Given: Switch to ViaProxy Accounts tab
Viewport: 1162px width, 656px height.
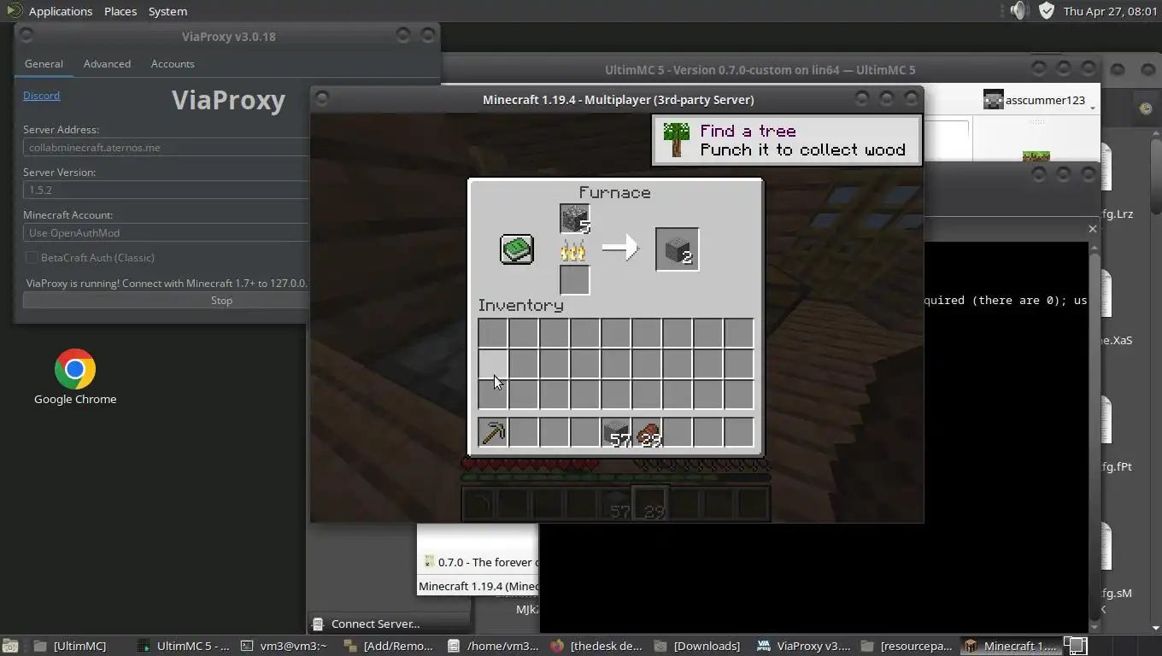Looking at the screenshot, I should [x=173, y=64].
